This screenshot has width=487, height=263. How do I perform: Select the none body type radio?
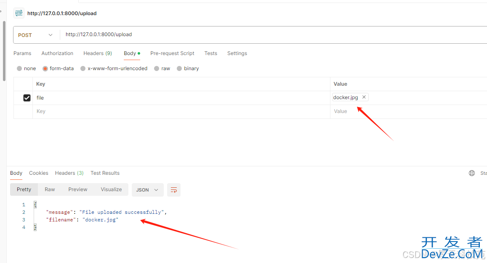(19, 68)
